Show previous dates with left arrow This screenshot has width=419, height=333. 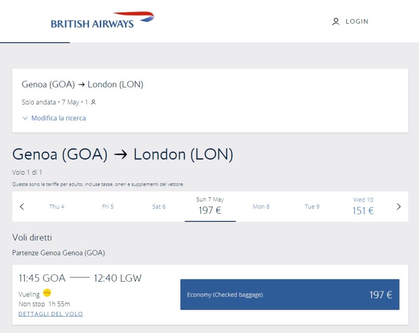coord(22,207)
